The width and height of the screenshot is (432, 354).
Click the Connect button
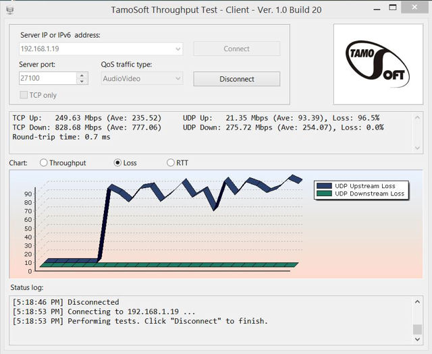pyautogui.click(x=237, y=49)
